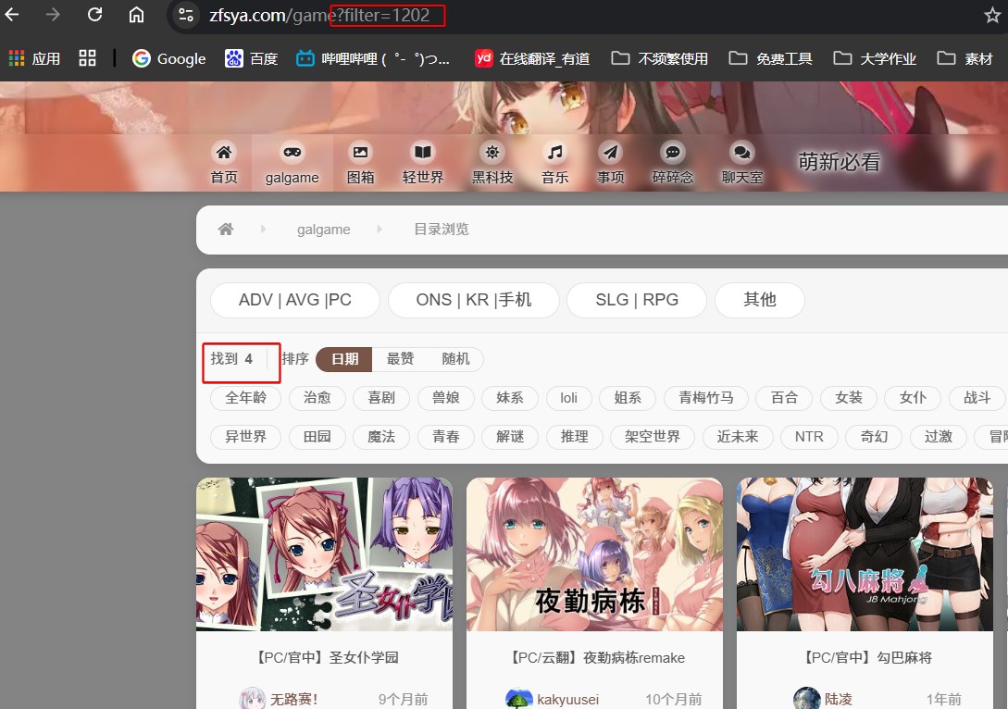Open the 【PC/官中】勾巴麻将 post title
This screenshot has width=1008, height=709.
[867, 657]
